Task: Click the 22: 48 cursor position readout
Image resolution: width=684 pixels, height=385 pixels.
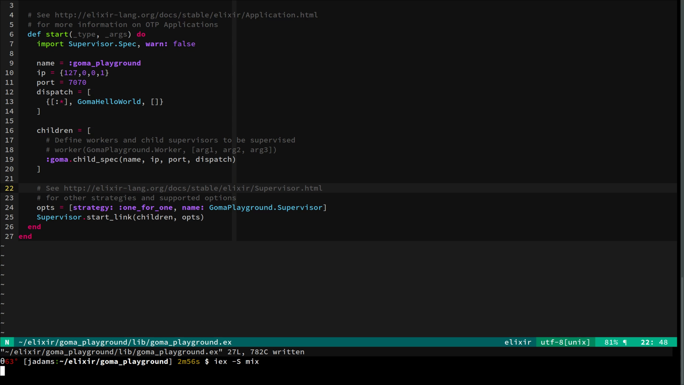Action: click(x=654, y=342)
